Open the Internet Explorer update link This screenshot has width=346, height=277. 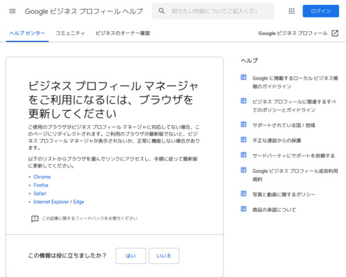51,202
